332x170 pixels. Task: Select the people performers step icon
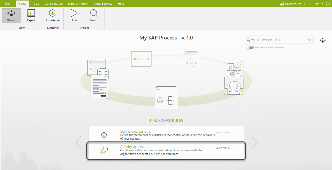pos(234,86)
